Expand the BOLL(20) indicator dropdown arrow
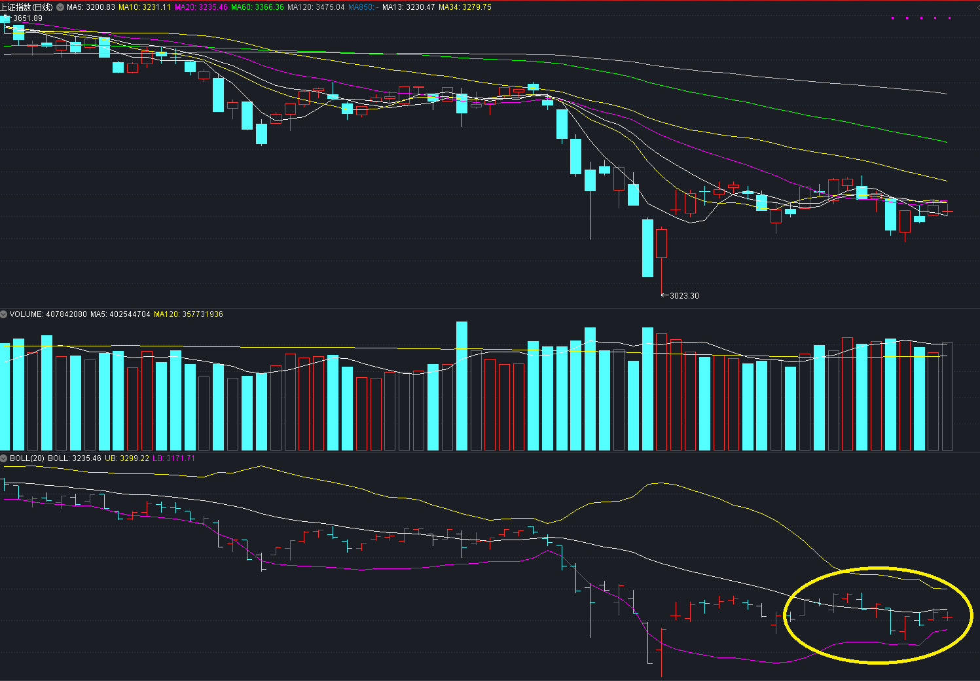This screenshot has height=681, width=980. click(x=4, y=458)
